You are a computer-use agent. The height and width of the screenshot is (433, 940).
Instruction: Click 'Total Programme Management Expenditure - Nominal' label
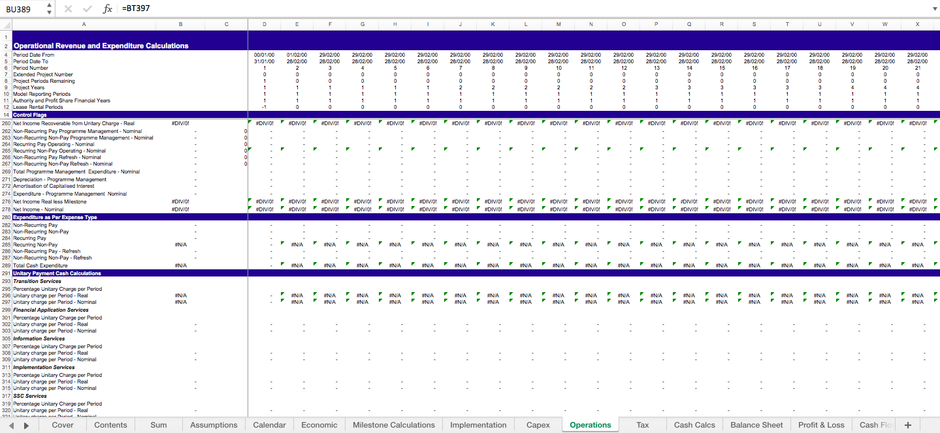point(76,172)
